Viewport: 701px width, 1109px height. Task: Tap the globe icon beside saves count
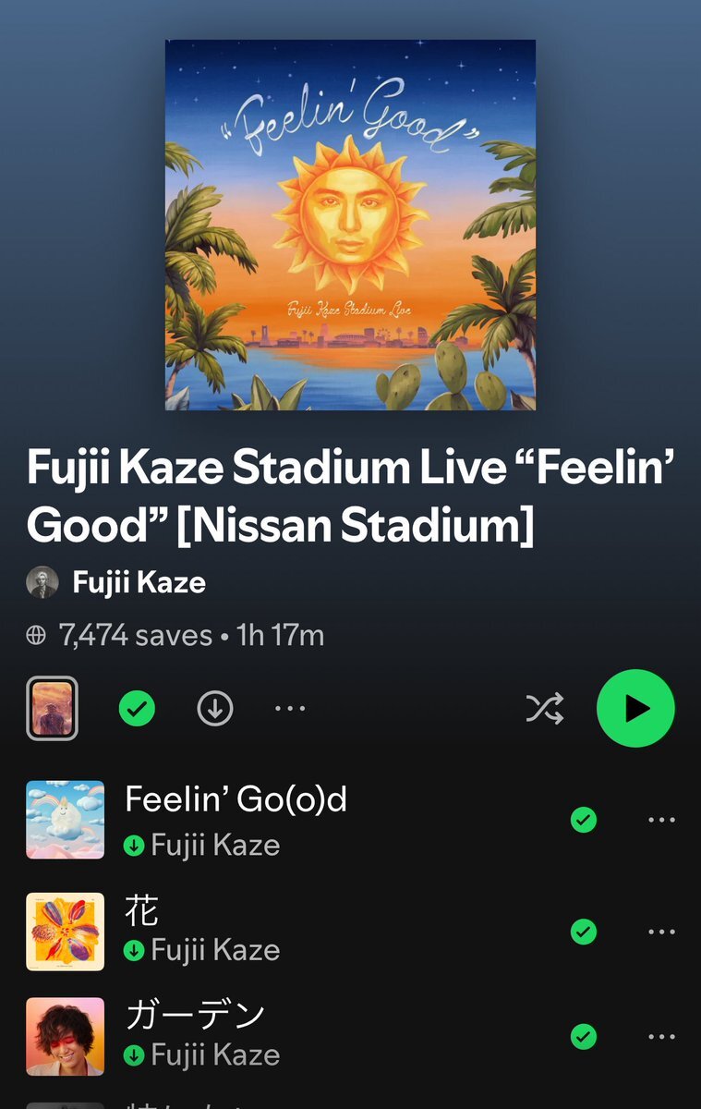point(37,636)
